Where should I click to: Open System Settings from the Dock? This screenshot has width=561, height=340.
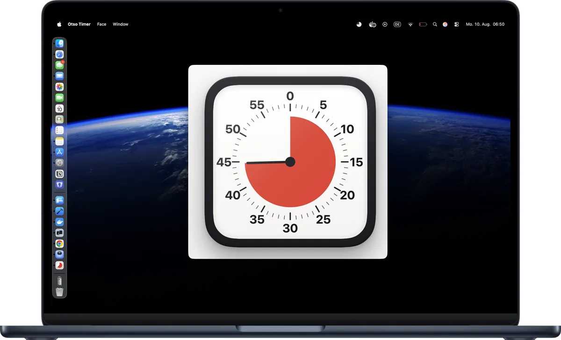(x=59, y=163)
